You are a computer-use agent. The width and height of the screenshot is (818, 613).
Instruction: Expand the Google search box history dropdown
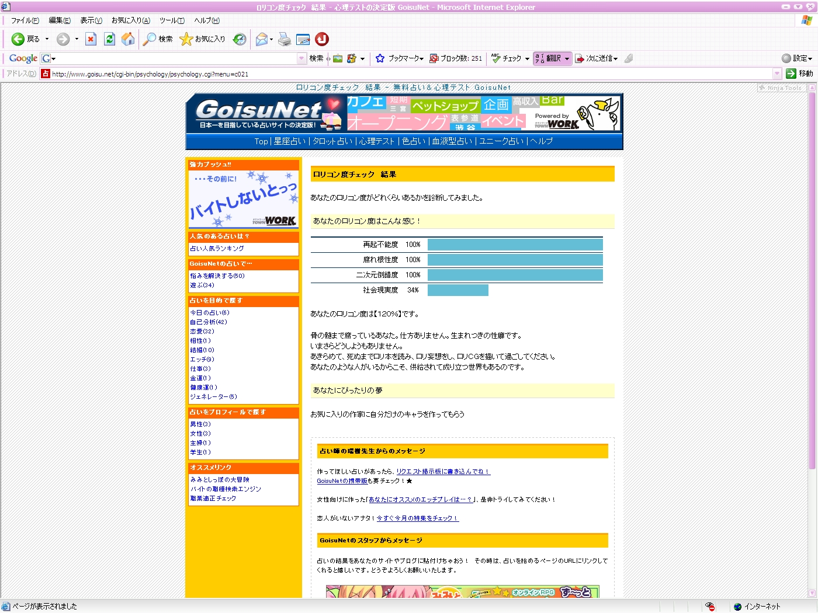(x=301, y=58)
